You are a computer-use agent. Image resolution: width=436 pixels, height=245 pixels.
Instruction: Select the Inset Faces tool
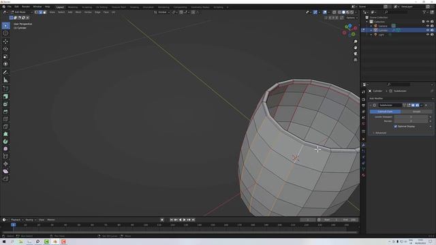pos(5,104)
